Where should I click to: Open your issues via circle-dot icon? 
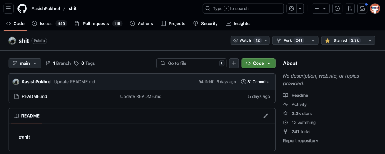pos(337,9)
